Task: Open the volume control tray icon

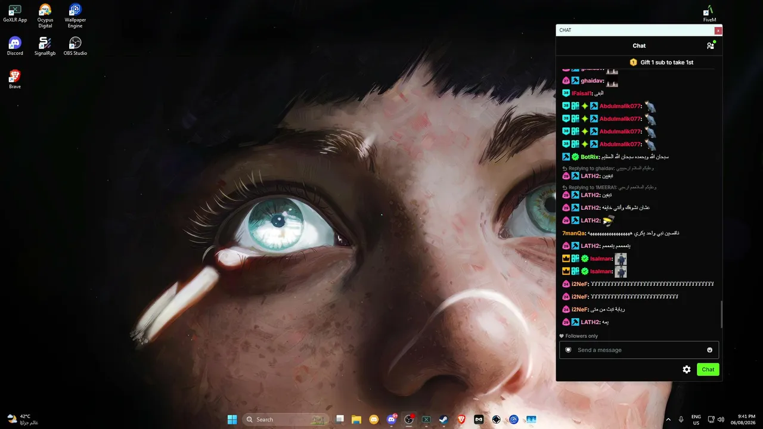Action: 721,419
